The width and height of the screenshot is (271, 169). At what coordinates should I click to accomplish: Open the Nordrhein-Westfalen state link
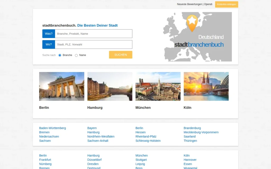(x=101, y=137)
